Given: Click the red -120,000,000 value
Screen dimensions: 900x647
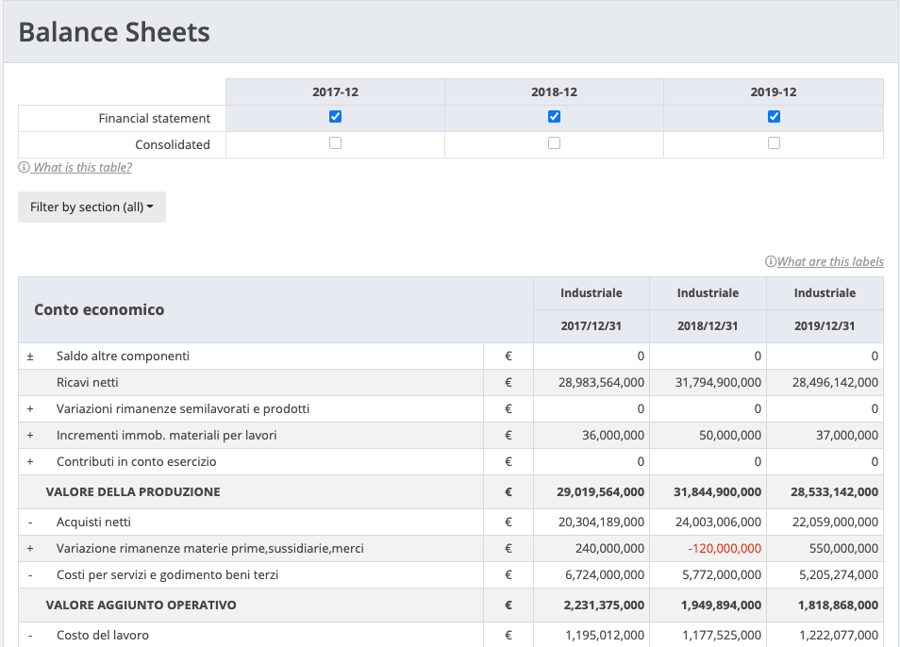Looking at the screenshot, I should [x=722, y=549].
